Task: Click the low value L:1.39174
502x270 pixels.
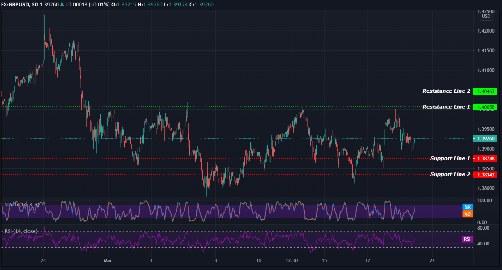Action: coord(176,5)
